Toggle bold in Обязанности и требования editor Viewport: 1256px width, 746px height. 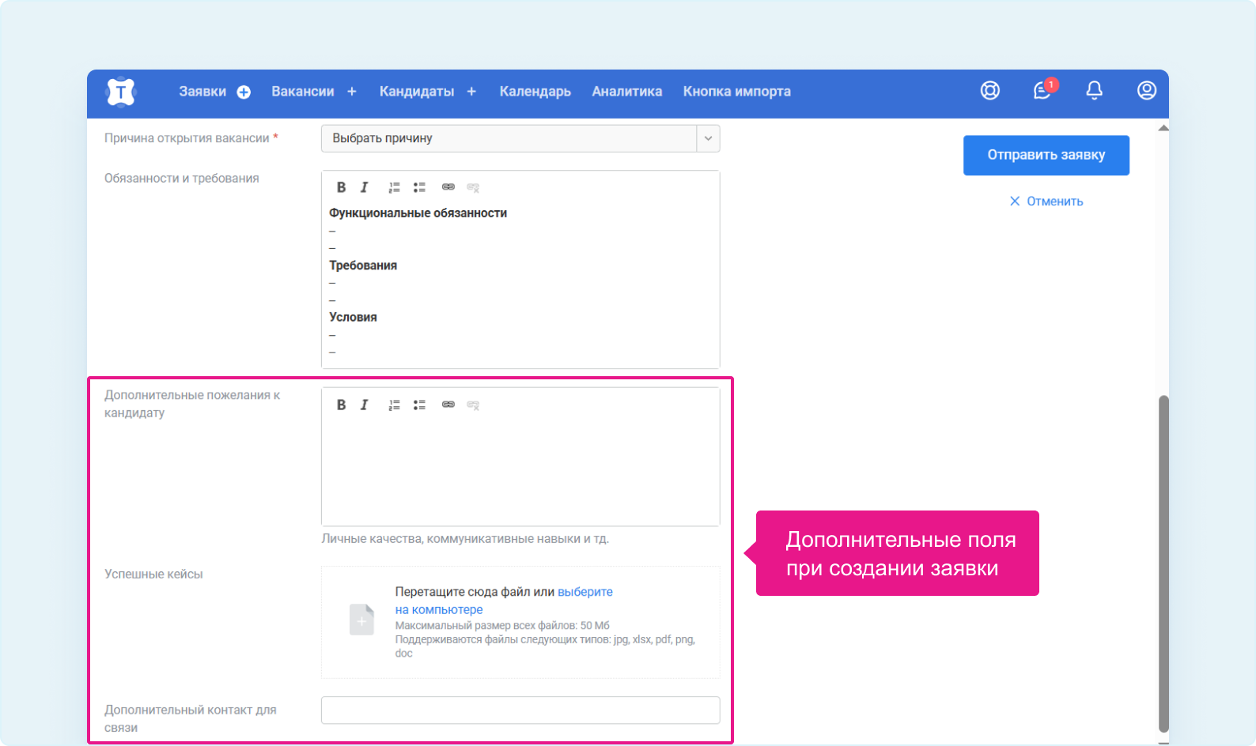pyautogui.click(x=341, y=187)
